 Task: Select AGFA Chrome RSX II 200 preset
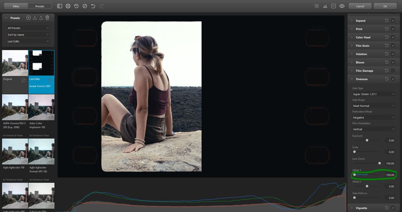(x=15, y=107)
